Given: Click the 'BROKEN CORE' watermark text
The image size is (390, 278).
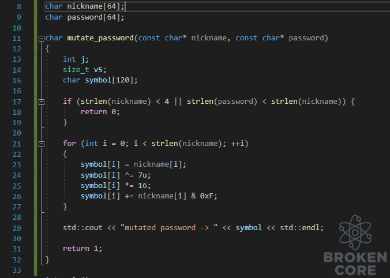Looking at the screenshot, I should (x=355, y=264).
